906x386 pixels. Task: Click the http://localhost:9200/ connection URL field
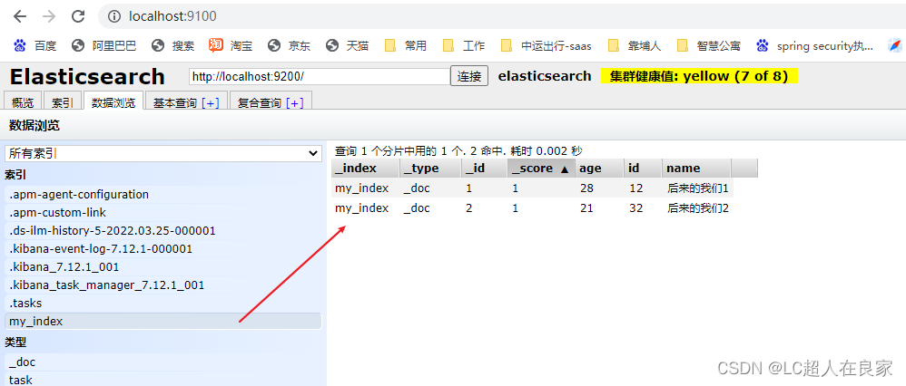point(319,76)
